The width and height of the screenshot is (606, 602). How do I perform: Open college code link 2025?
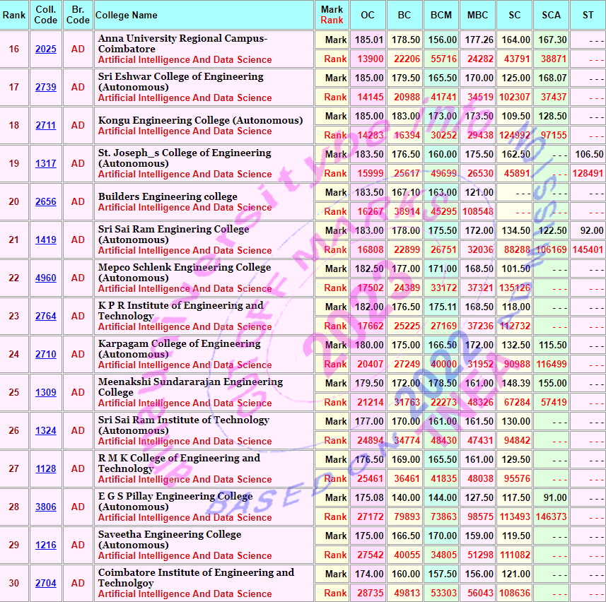(45, 49)
